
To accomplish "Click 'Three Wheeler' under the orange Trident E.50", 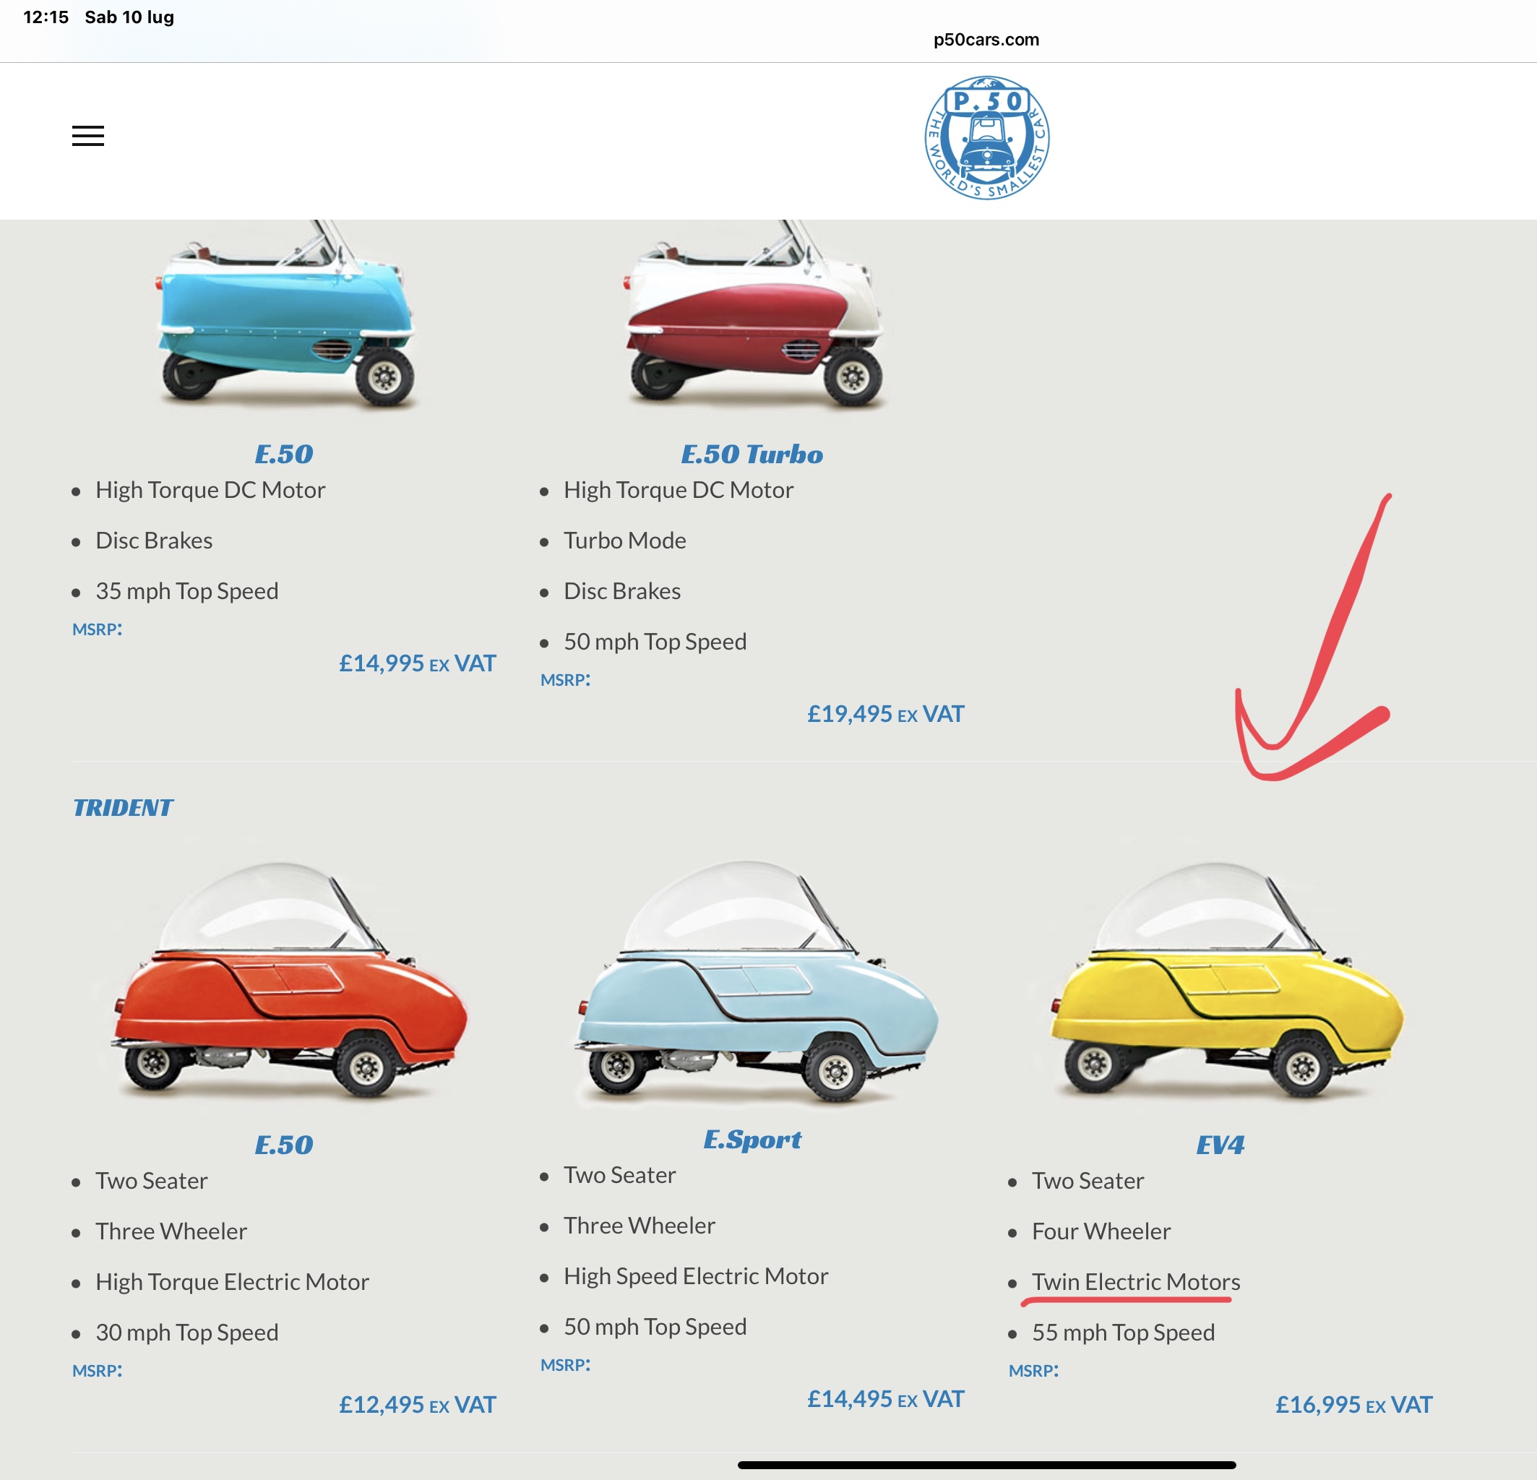I will point(171,1231).
